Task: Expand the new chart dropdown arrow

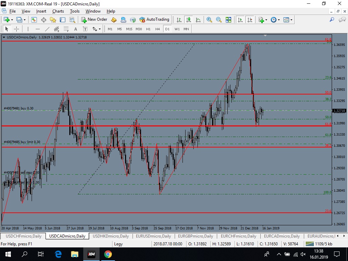Action: (12, 20)
